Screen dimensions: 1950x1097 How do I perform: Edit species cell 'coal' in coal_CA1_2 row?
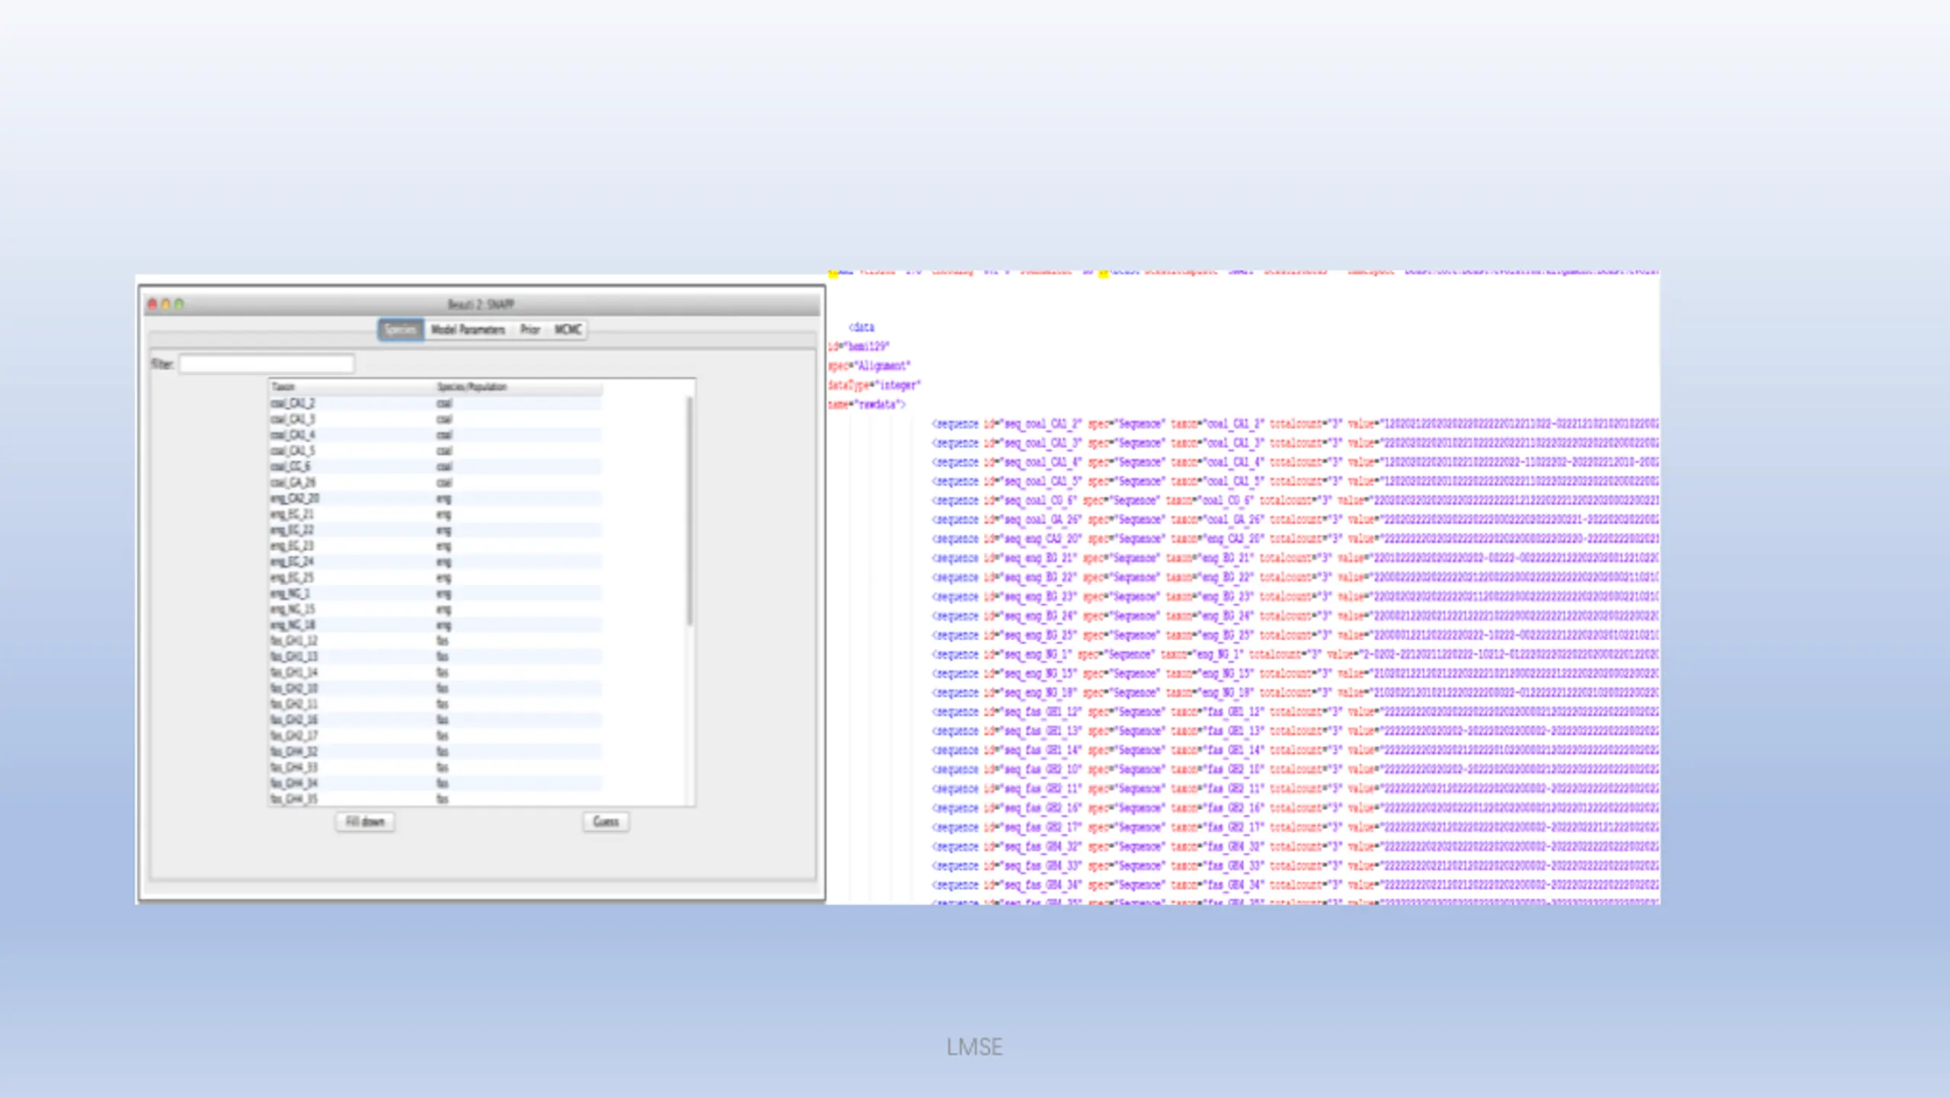(x=519, y=403)
